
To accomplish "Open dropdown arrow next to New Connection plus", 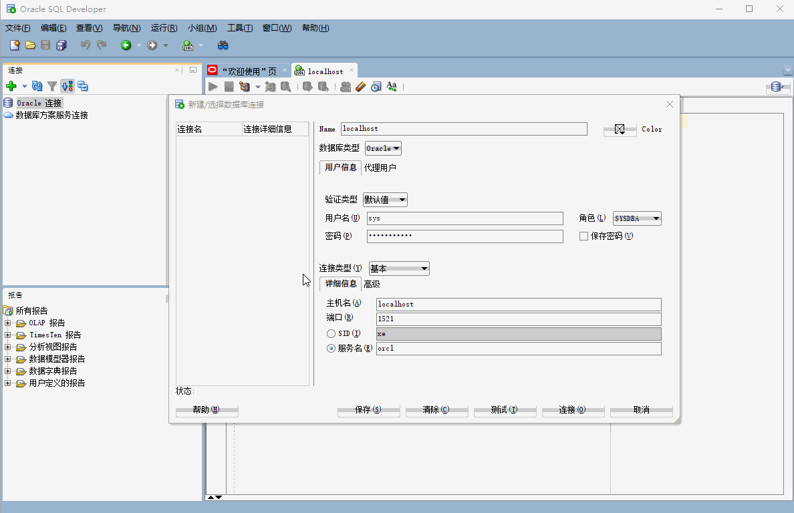I will pyautogui.click(x=24, y=86).
